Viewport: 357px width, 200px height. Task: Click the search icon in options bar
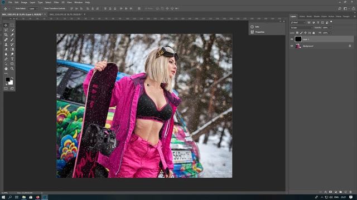340,9
